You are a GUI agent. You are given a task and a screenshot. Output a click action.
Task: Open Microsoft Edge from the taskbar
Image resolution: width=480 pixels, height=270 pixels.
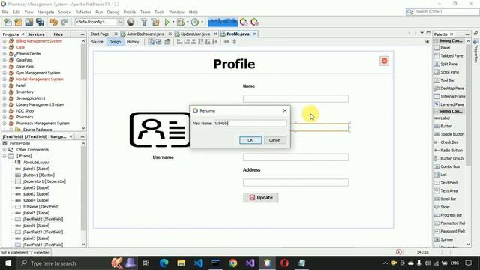(x=164, y=263)
